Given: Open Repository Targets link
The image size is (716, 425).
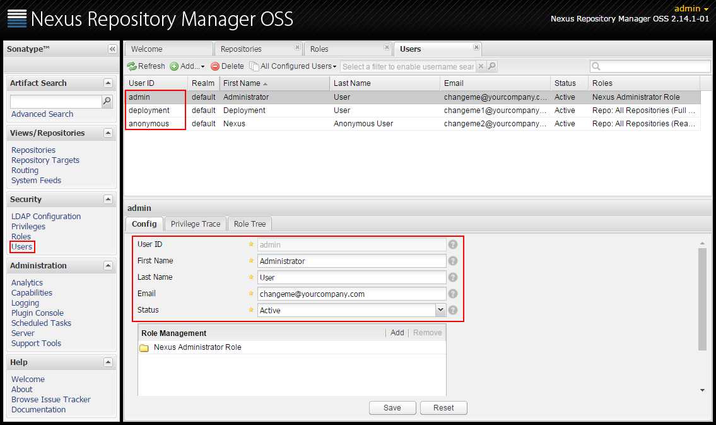Looking at the screenshot, I should (x=45, y=160).
